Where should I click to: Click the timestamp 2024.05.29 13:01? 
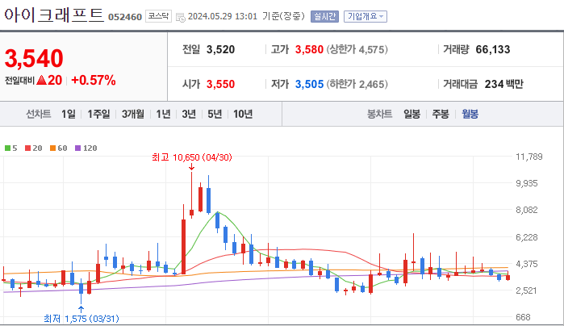223,17
